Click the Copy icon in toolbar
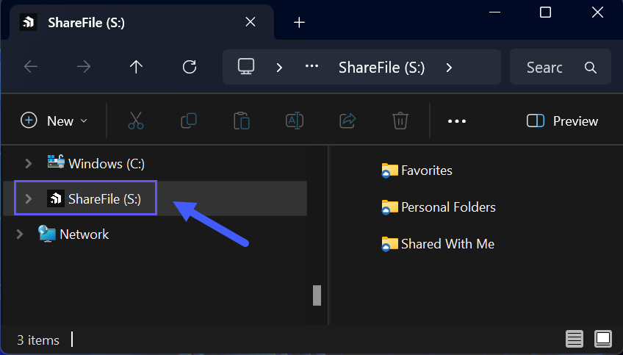623x355 pixels. pos(189,121)
